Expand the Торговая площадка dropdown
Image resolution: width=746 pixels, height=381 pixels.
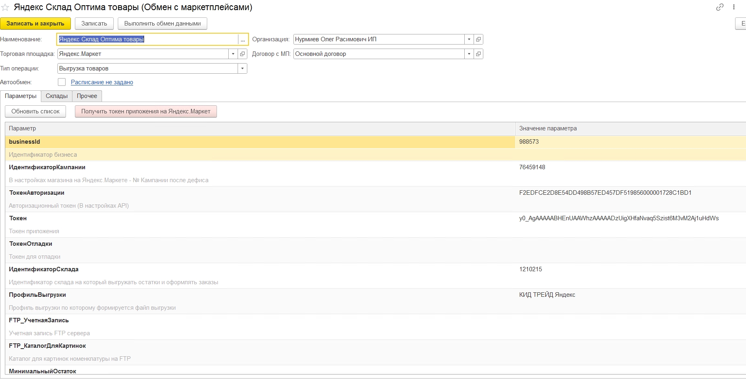click(233, 54)
